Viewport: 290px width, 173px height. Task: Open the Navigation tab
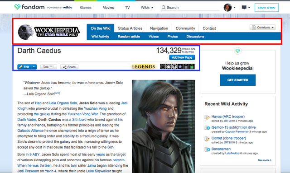[x=159, y=28]
